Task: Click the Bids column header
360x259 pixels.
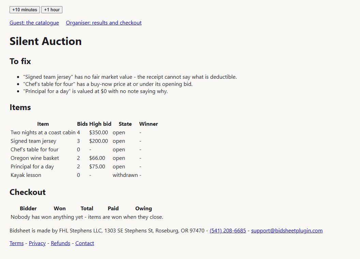Action: point(82,124)
